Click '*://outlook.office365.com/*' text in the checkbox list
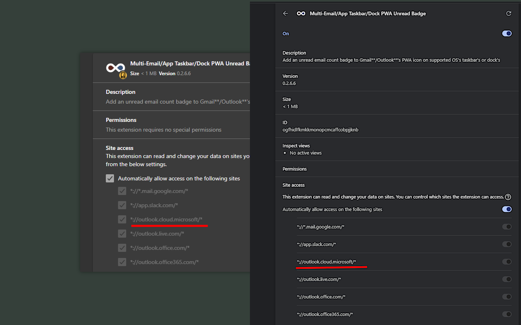Viewport: 521px width, 325px height. pos(164,262)
